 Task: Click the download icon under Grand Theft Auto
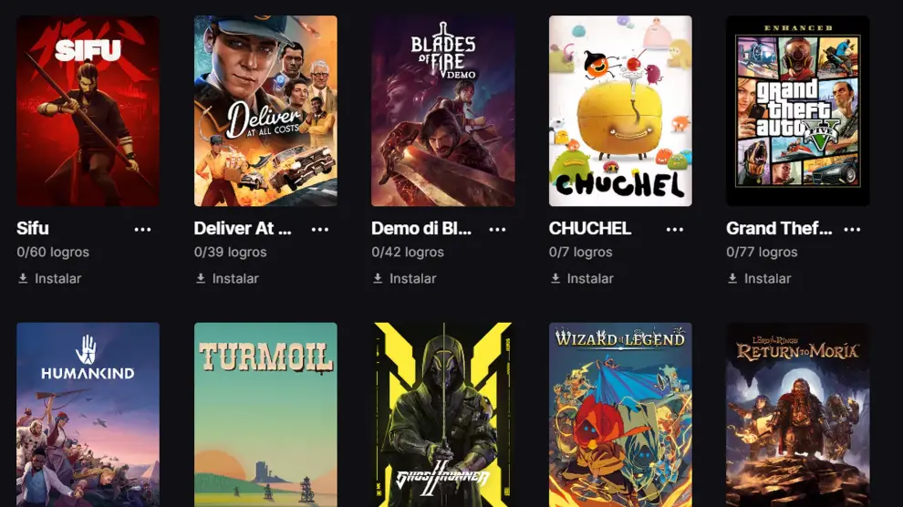pos(732,278)
